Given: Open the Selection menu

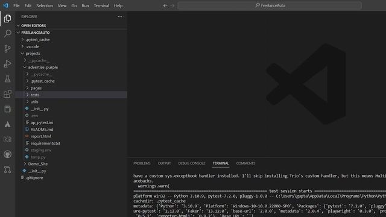Looking at the screenshot, I should tap(45, 5).
